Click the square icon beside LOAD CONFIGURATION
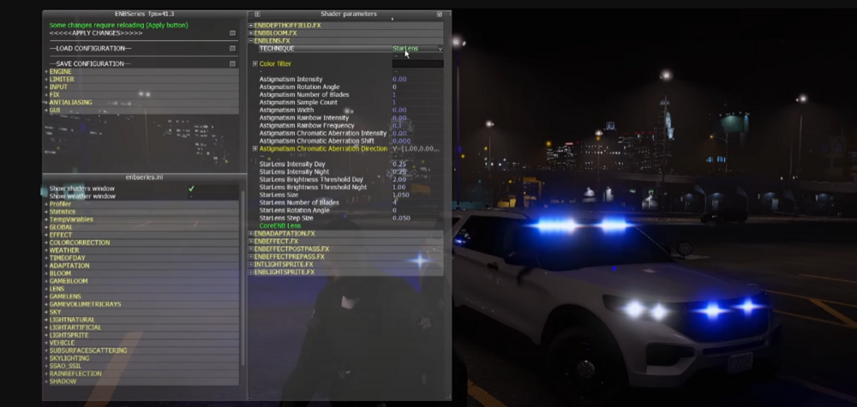Viewport: 857px width, 407px height. pos(232,49)
